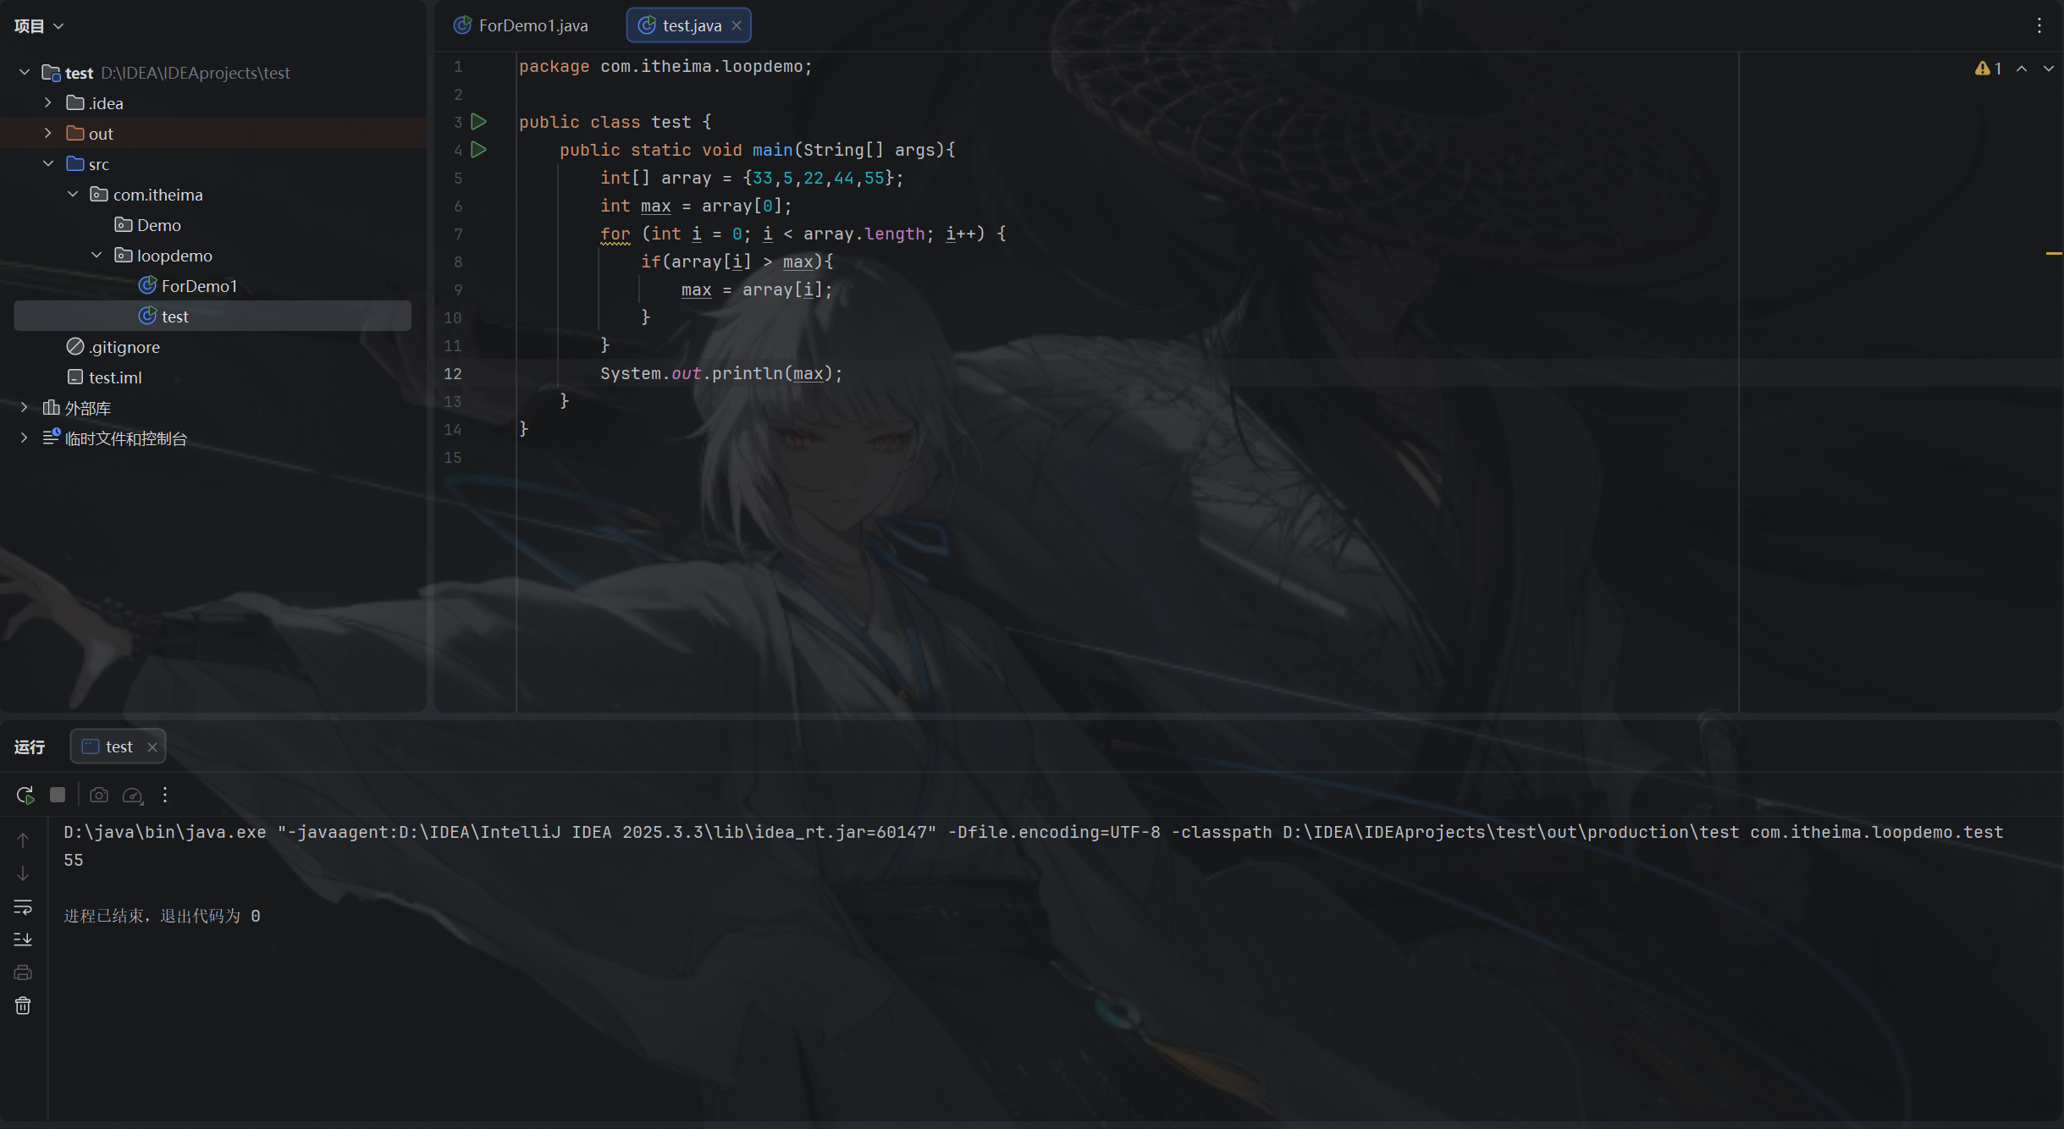Viewport: 2064px width, 1129px height.
Task: Close the test run tab
Action: (152, 746)
